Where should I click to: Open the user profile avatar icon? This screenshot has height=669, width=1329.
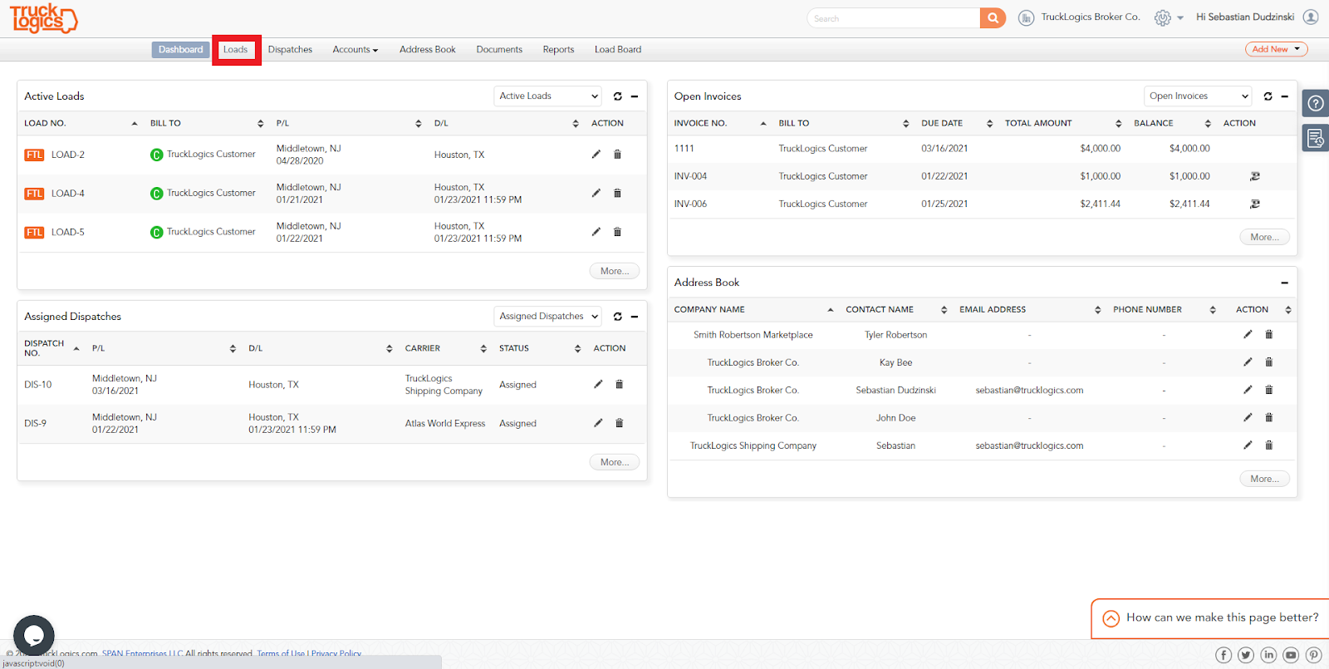1311,17
